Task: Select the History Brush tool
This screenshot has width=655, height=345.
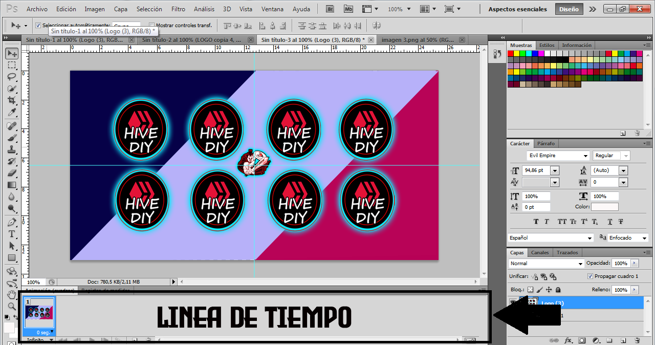Action: click(12, 161)
